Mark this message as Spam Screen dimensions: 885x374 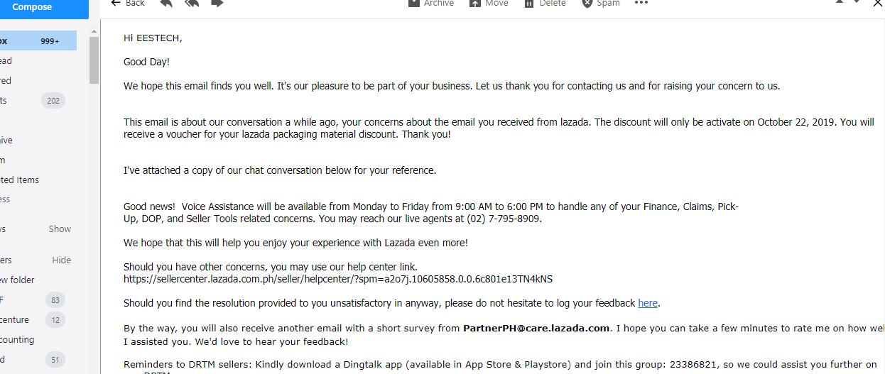pos(601,3)
